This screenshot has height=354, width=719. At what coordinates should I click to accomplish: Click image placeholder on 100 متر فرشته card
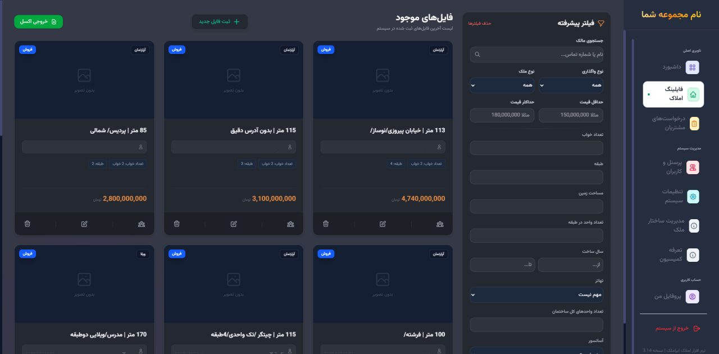tap(383, 279)
